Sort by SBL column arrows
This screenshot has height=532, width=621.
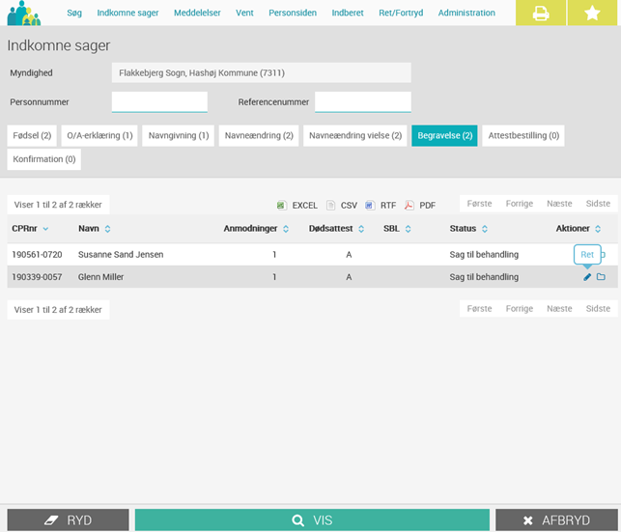408,229
